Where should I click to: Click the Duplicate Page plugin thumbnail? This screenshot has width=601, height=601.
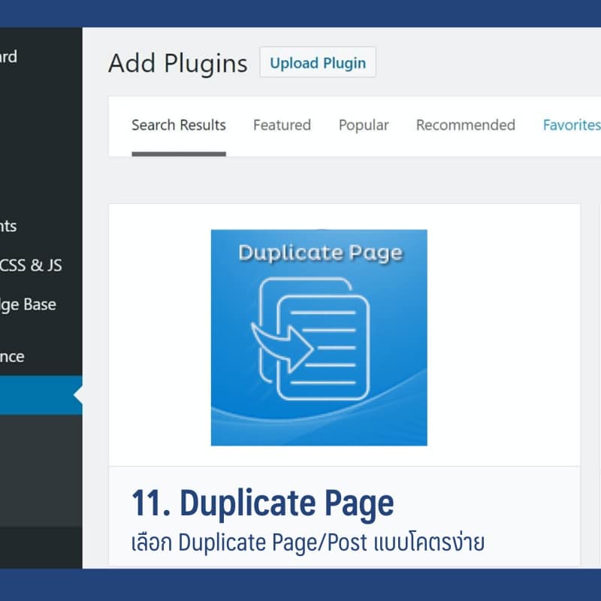[319, 337]
